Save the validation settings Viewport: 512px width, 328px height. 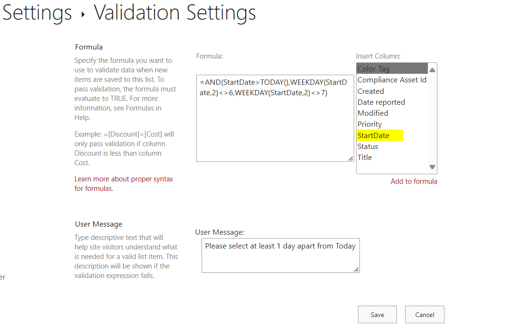[377, 314]
